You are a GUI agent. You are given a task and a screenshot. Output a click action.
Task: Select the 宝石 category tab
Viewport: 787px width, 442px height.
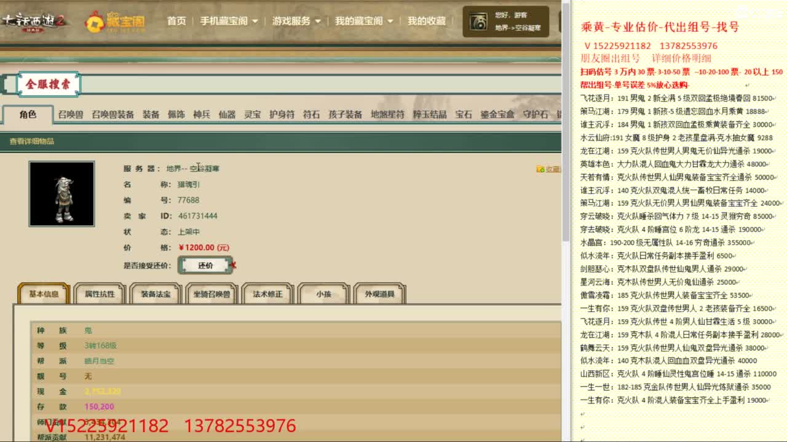[x=464, y=114]
